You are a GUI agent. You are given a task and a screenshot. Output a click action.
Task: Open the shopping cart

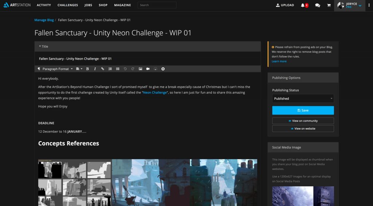click(x=329, y=5)
